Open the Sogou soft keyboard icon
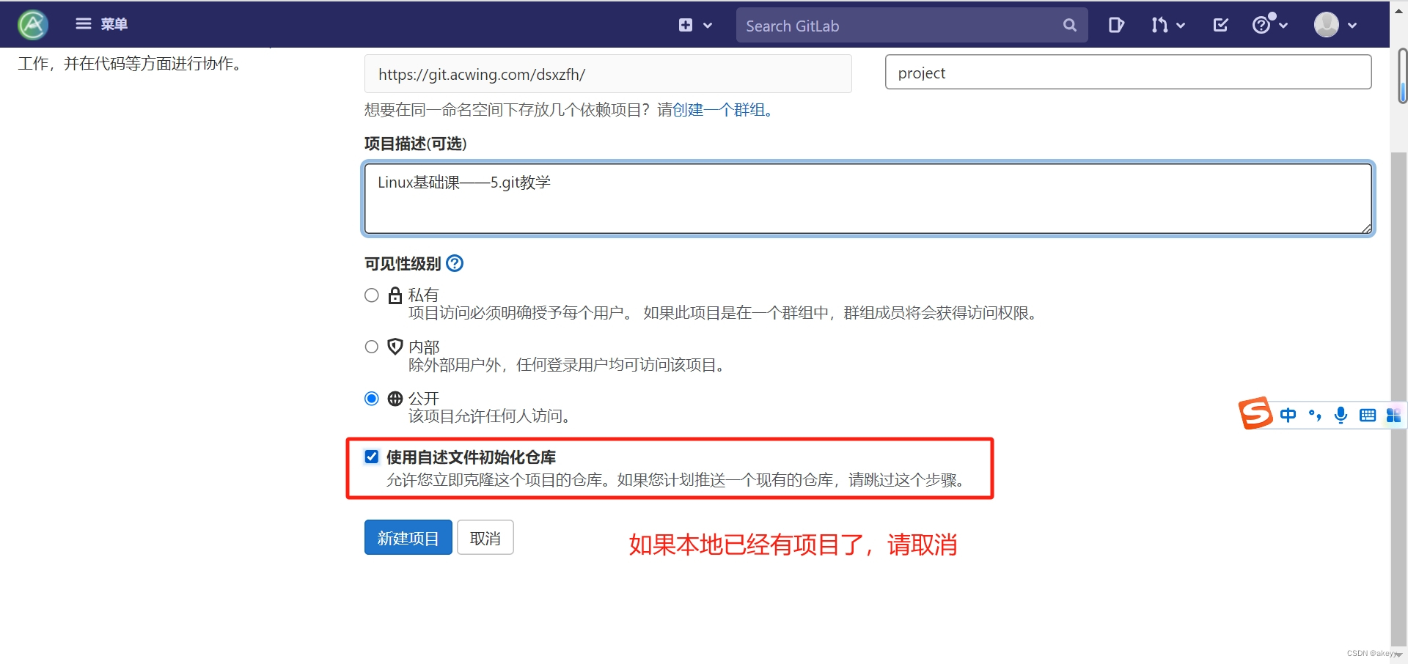This screenshot has width=1408, height=664. pos(1368,415)
